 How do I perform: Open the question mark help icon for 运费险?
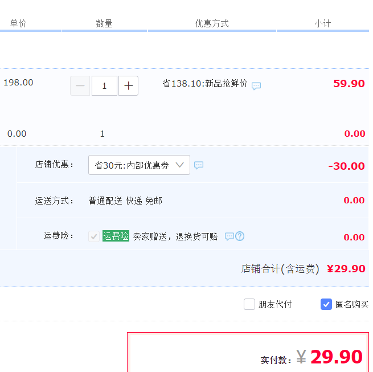pyautogui.click(x=240, y=236)
